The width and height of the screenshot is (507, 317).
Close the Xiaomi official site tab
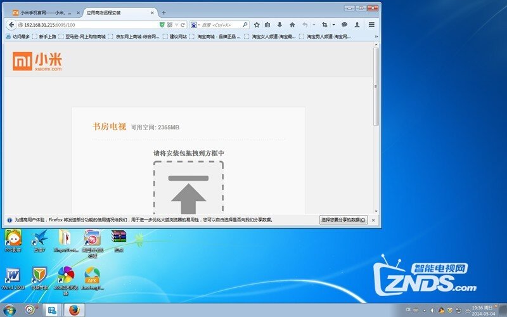[78, 13]
